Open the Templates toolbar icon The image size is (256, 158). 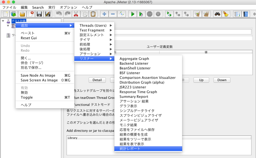click(x=14, y=14)
